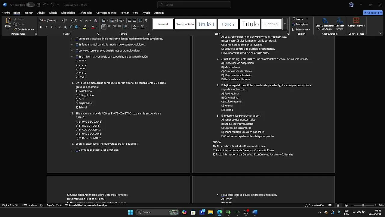Click the title bar Buscar search box
Viewport: 385px width, 217px height.
(x=194, y=5)
